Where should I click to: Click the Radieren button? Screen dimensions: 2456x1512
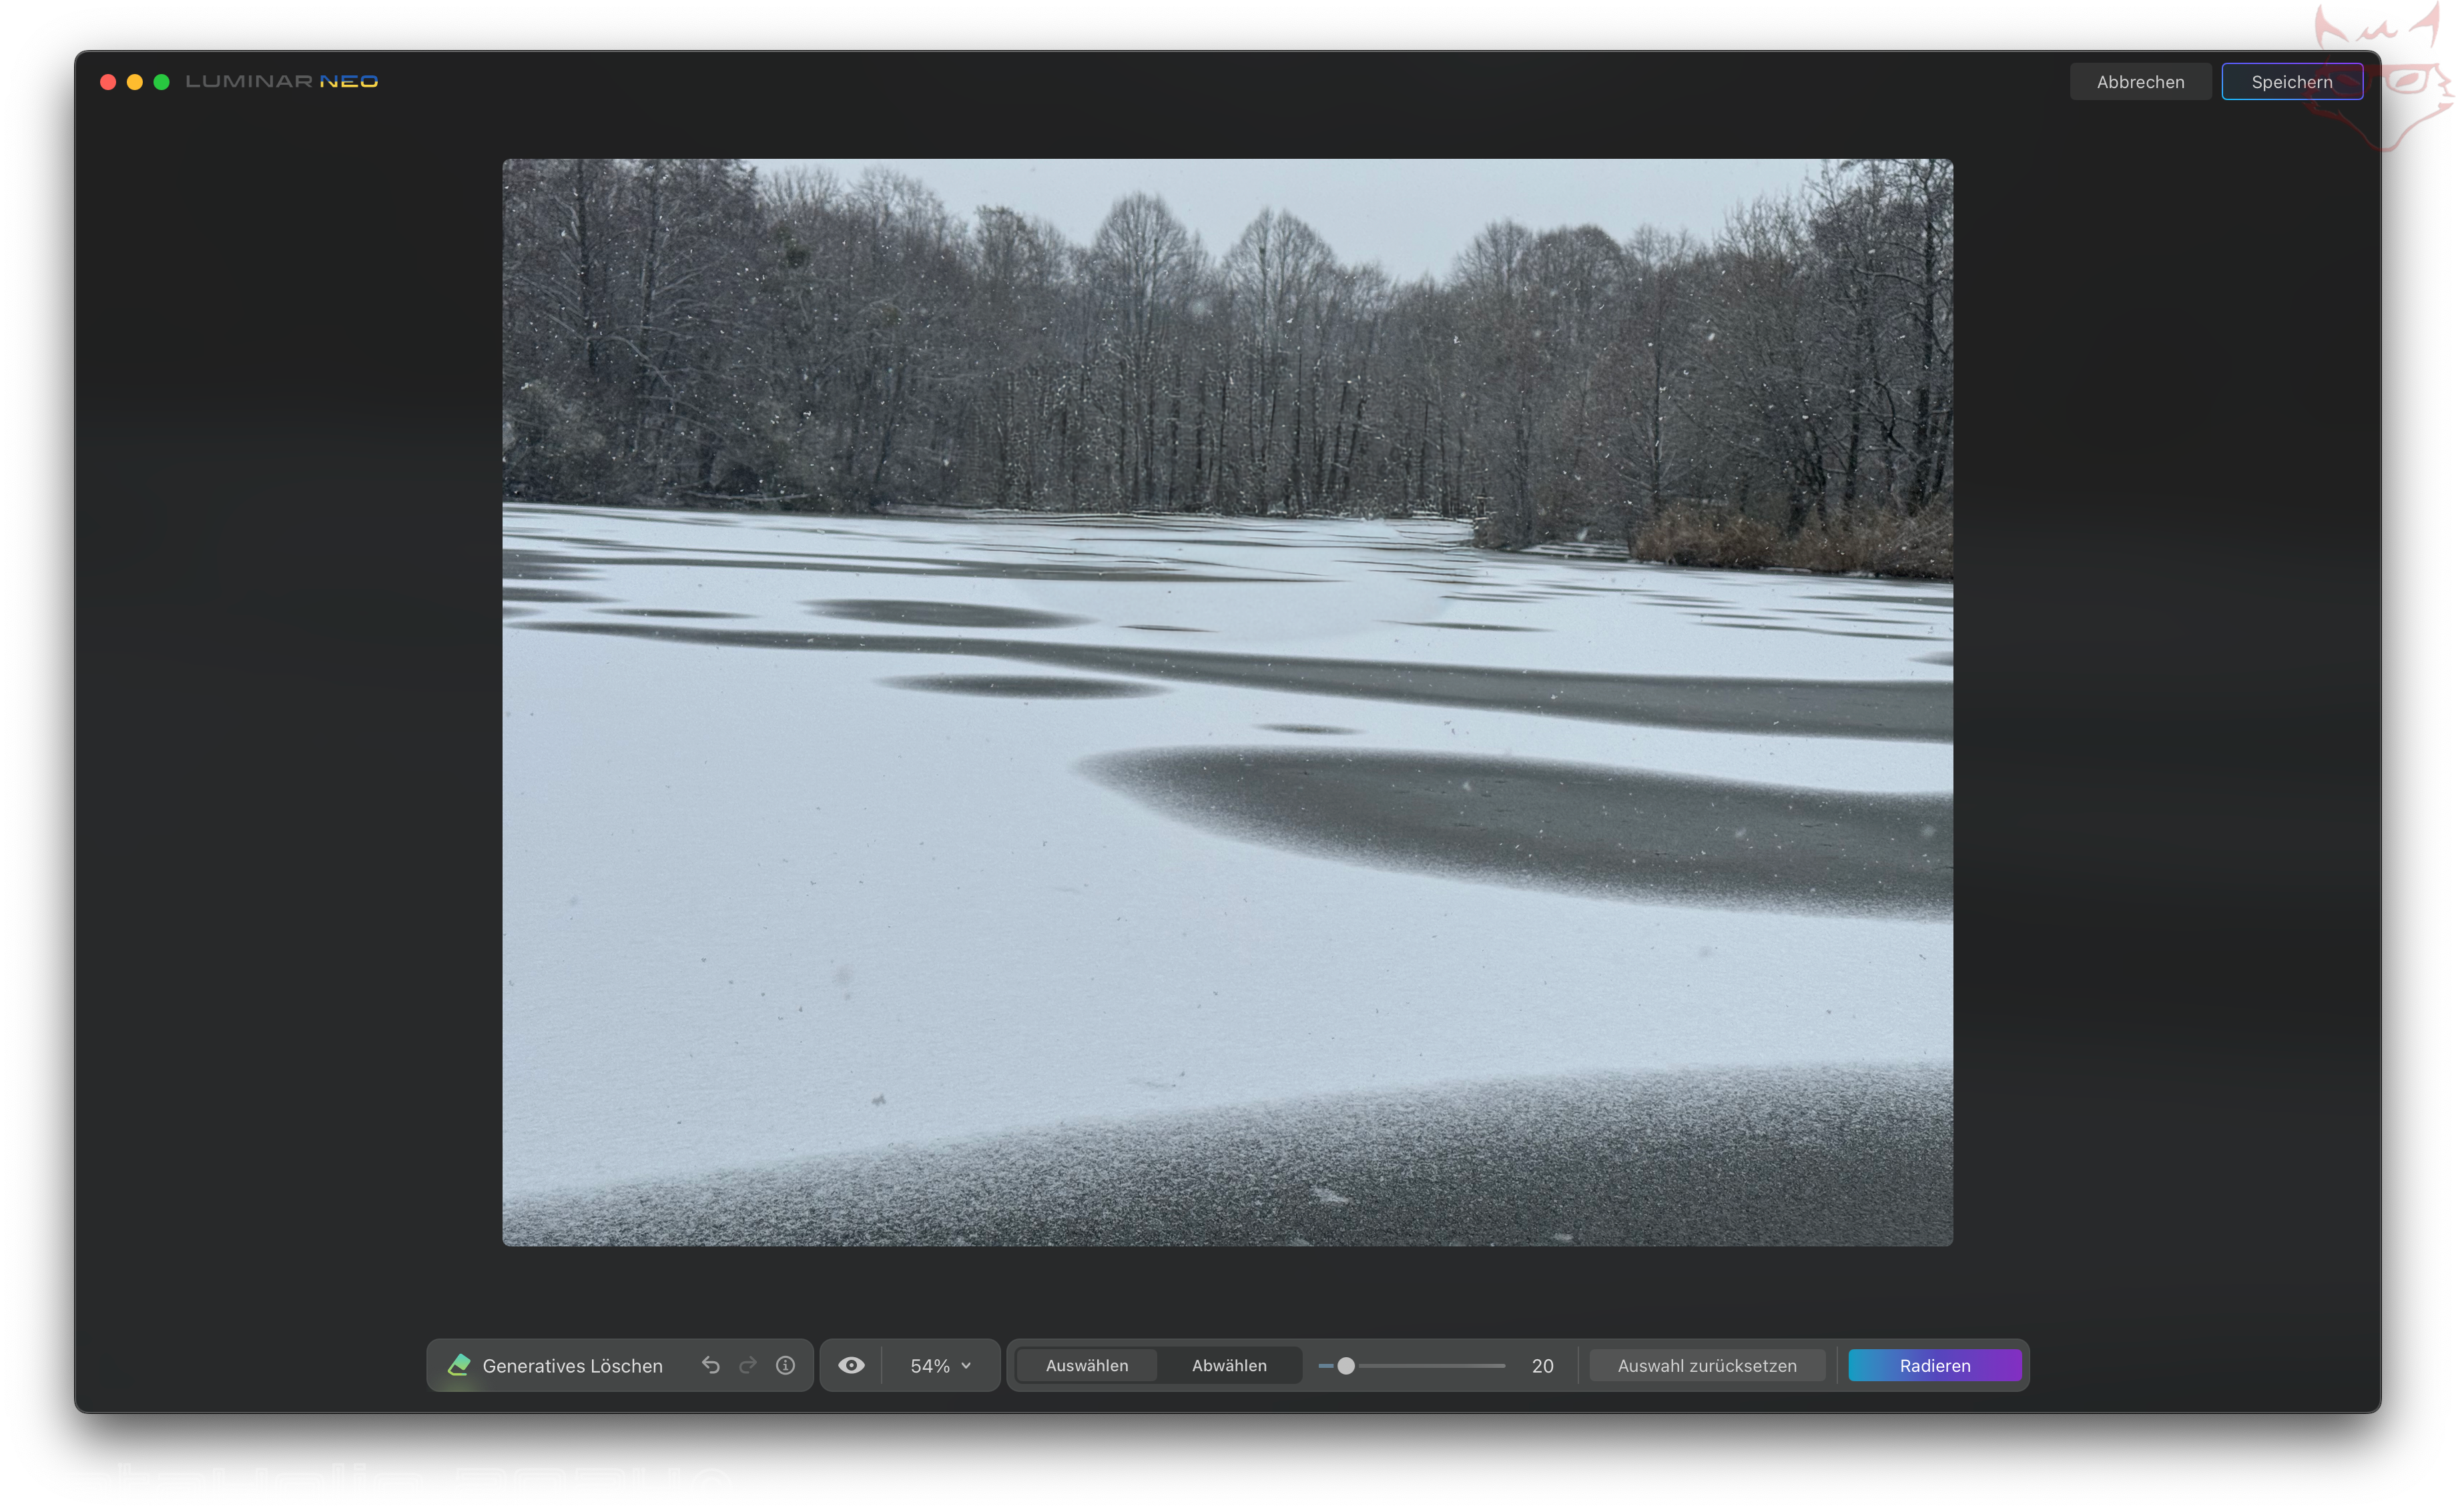pos(1934,1365)
